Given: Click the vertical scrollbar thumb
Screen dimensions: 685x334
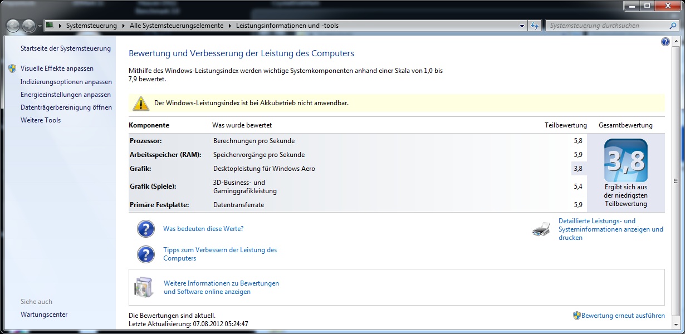Looking at the screenshot, I should point(676,181).
